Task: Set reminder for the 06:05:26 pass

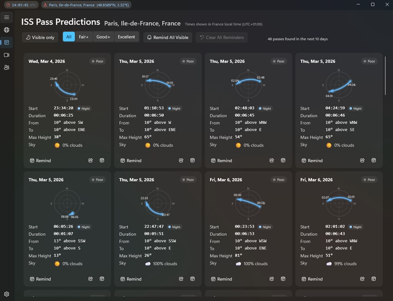Action: tap(40, 279)
